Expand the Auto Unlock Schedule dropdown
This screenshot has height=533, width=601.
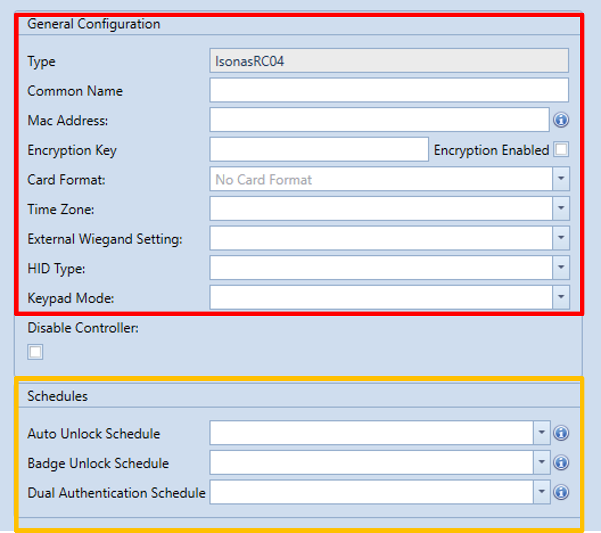point(542,433)
